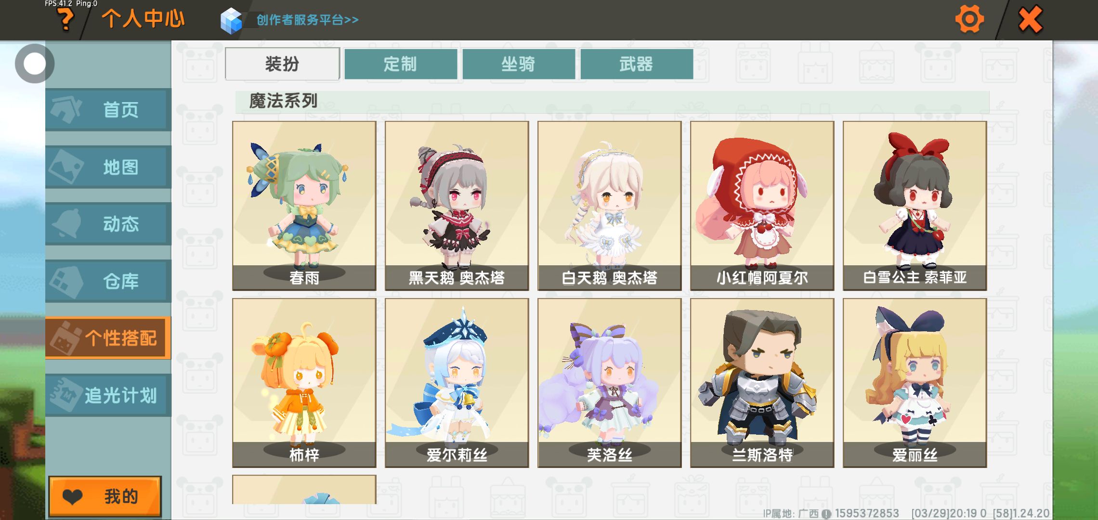Open 地图 from the sidebar
Image resolution: width=1098 pixels, height=520 pixels.
pos(108,167)
